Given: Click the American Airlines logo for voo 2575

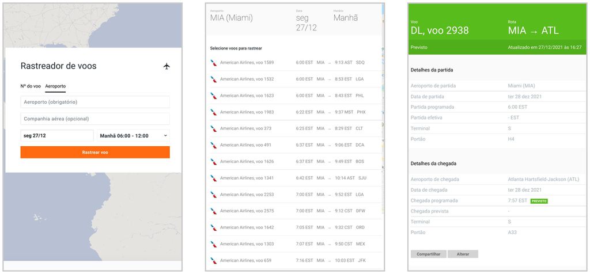Looking at the screenshot, I should coord(214,211).
